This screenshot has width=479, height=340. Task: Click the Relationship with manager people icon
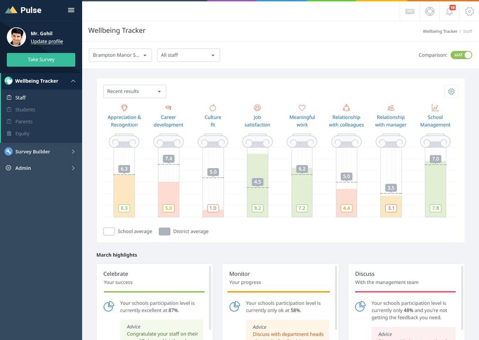point(390,108)
